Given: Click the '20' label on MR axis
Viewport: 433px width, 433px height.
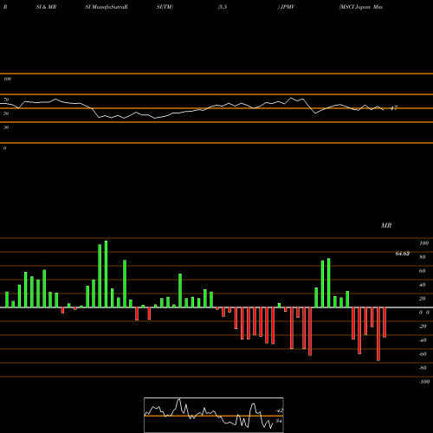Looking at the screenshot, I should tap(423, 299).
